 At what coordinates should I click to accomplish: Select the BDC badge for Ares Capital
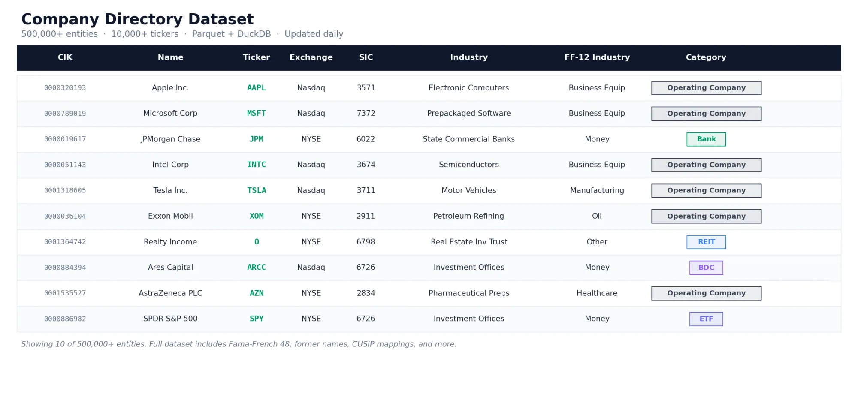click(706, 267)
